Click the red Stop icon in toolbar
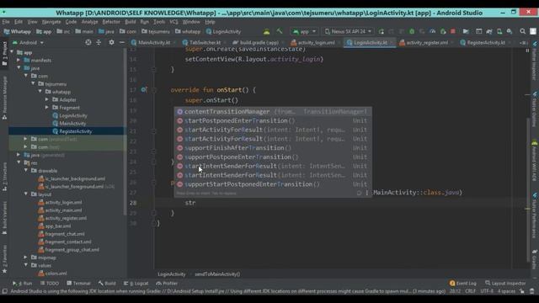The image size is (539, 303). tap(453, 31)
